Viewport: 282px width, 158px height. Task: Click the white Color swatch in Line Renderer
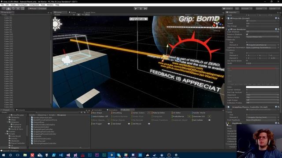click(263, 87)
